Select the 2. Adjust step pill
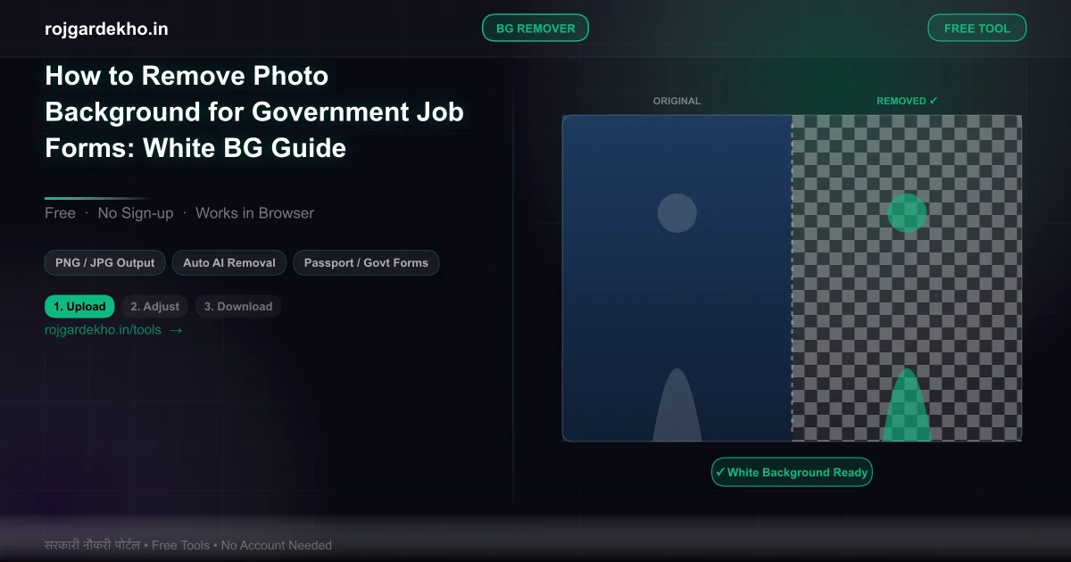The height and width of the screenshot is (562, 1071). click(x=154, y=306)
